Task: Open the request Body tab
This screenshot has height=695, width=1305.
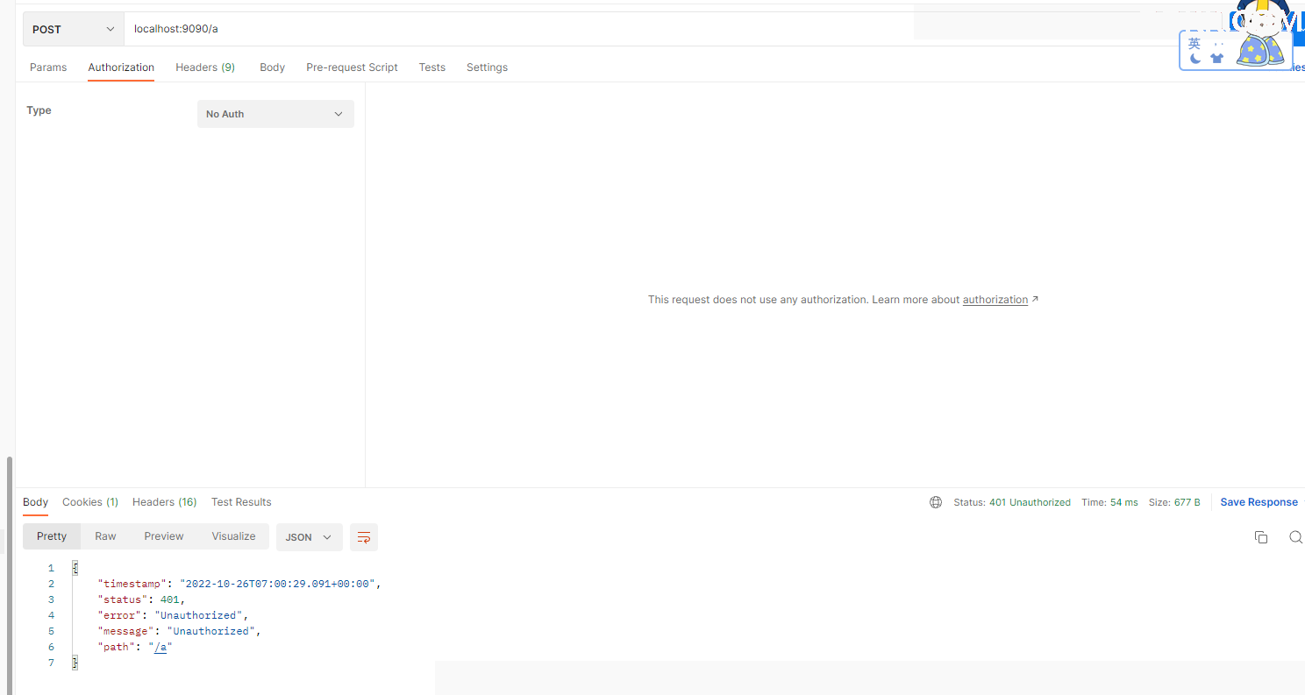Action: (272, 67)
